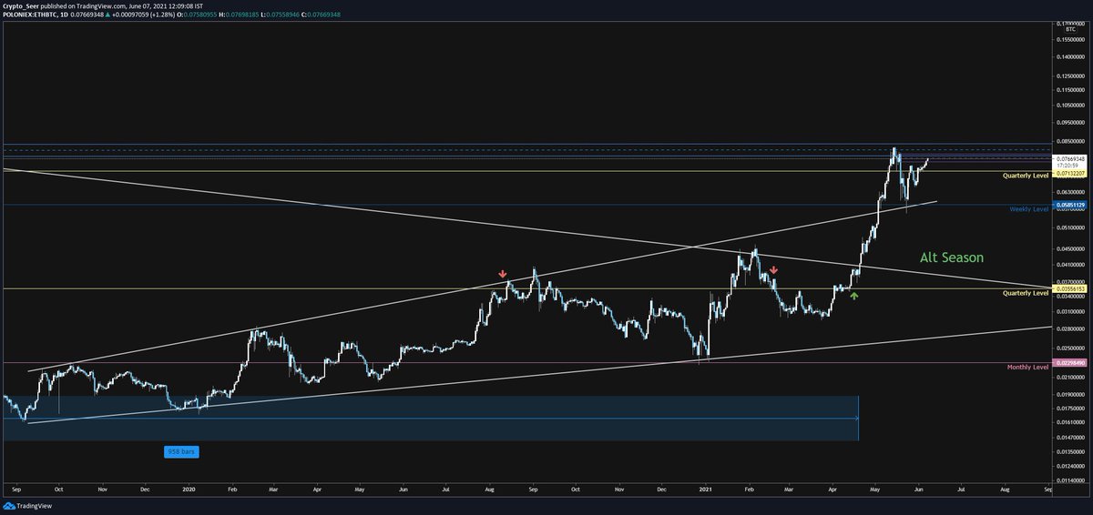Click the 0.01750000 price axis label

pos(1070,409)
